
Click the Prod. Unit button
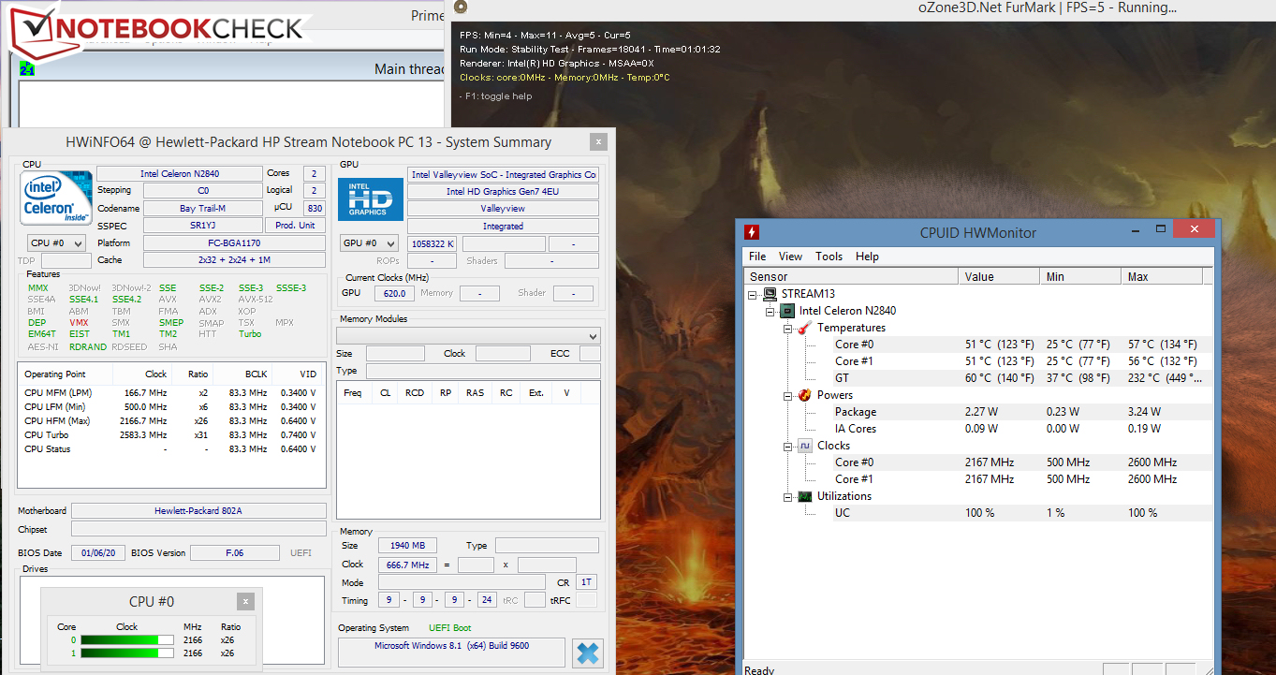(295, 226)
